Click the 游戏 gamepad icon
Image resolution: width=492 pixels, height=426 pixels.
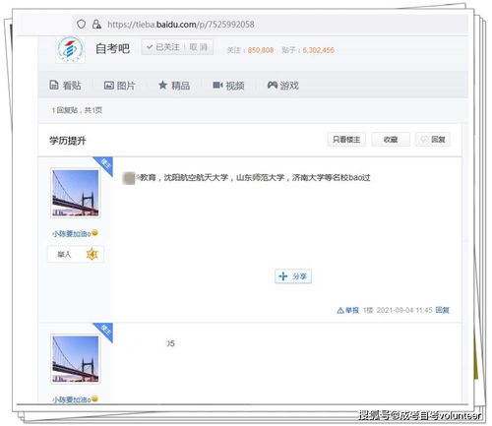[273, 86]
